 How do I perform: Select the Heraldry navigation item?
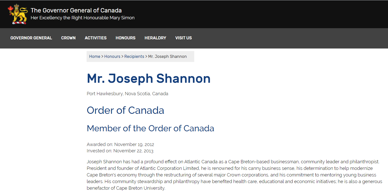click(x=155, y=38)
